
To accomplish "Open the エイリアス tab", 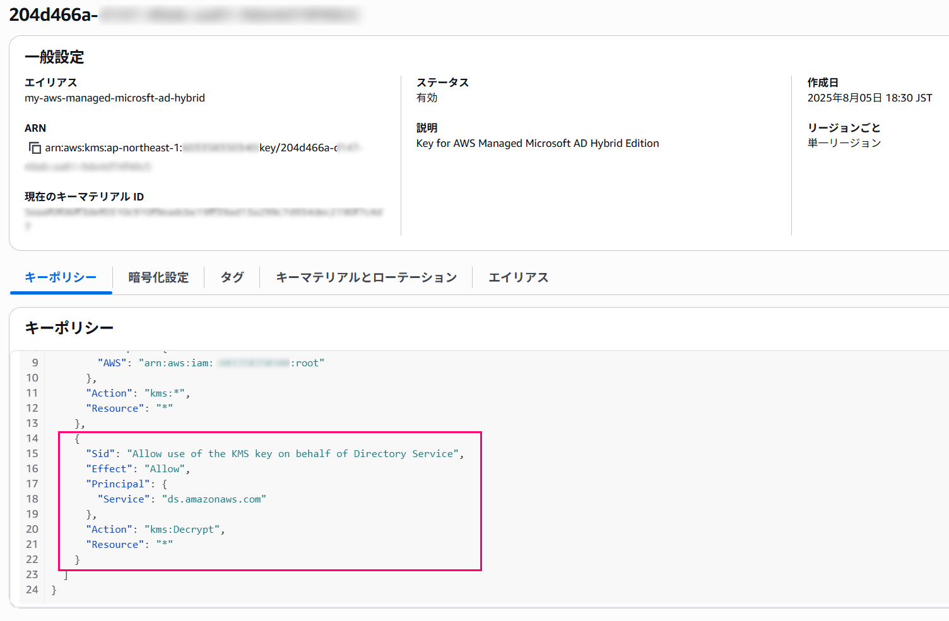I will tap(519, 277).
